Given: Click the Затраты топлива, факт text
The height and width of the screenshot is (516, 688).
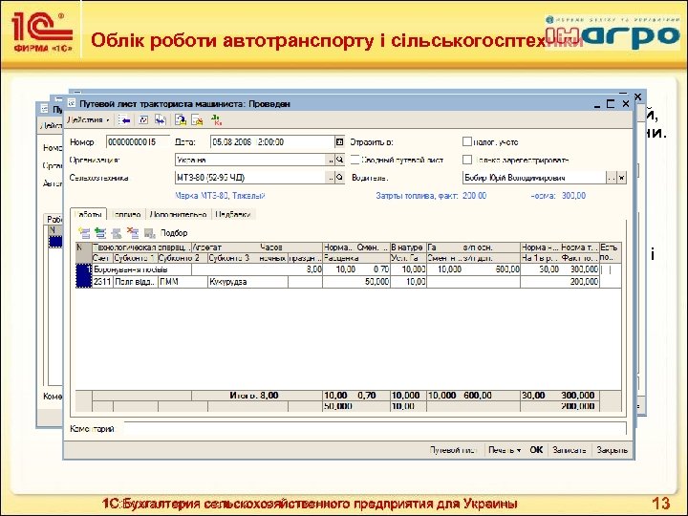Looking at the screenshot, I should click(x=417, y=196).
